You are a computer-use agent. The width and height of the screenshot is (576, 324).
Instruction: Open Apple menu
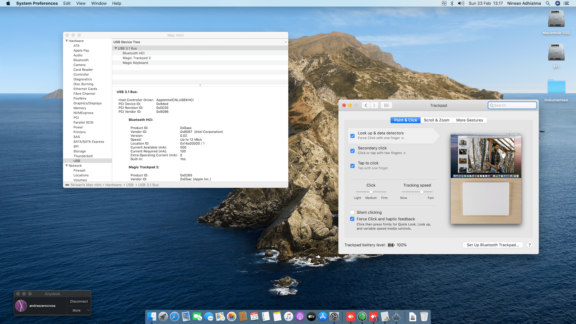8,3
